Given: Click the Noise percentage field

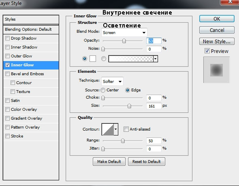Looking at the screenshot, I should (154, 49).
